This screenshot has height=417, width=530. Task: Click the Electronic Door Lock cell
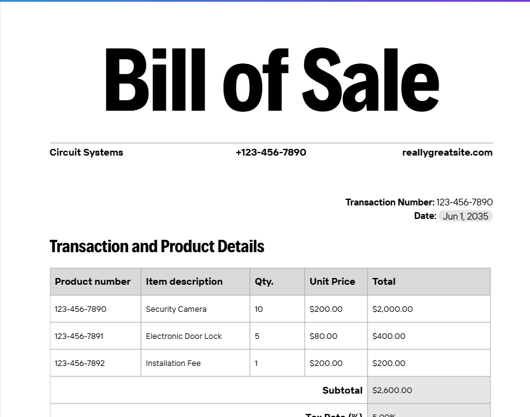coord(195,336)
